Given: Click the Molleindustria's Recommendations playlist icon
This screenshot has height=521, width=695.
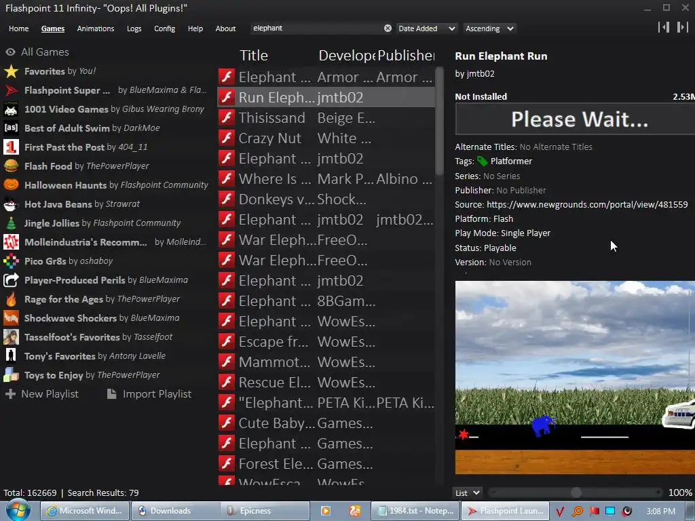Looking at the screenshot, I should (11, 242).
